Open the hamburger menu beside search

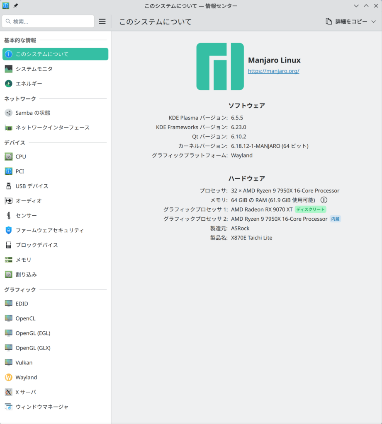coord(102,22)
